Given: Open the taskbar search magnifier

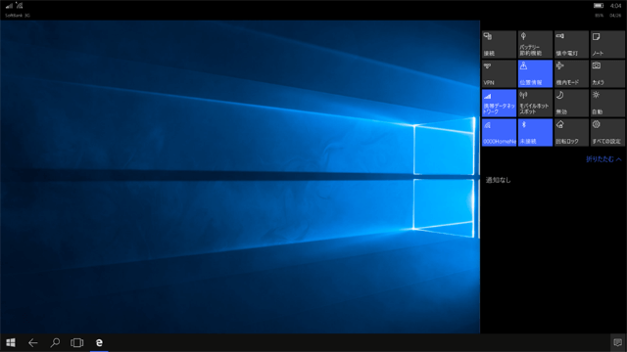Looking at the screenshot, I should coord(55,342).
